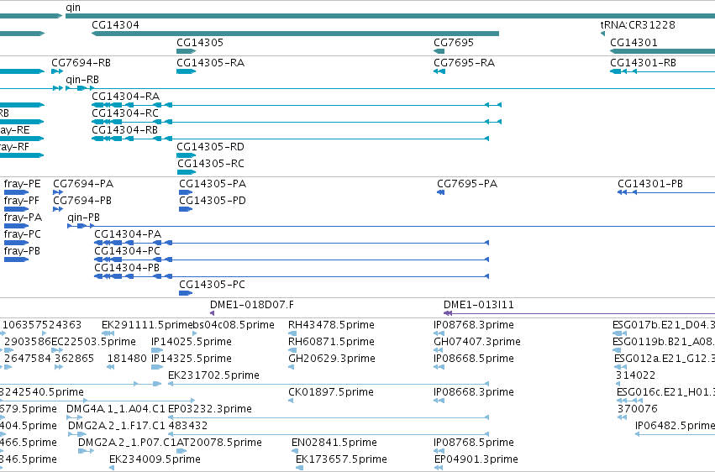
Task: Select transcript CG14304-RA
Action: [x=297, y=105]
